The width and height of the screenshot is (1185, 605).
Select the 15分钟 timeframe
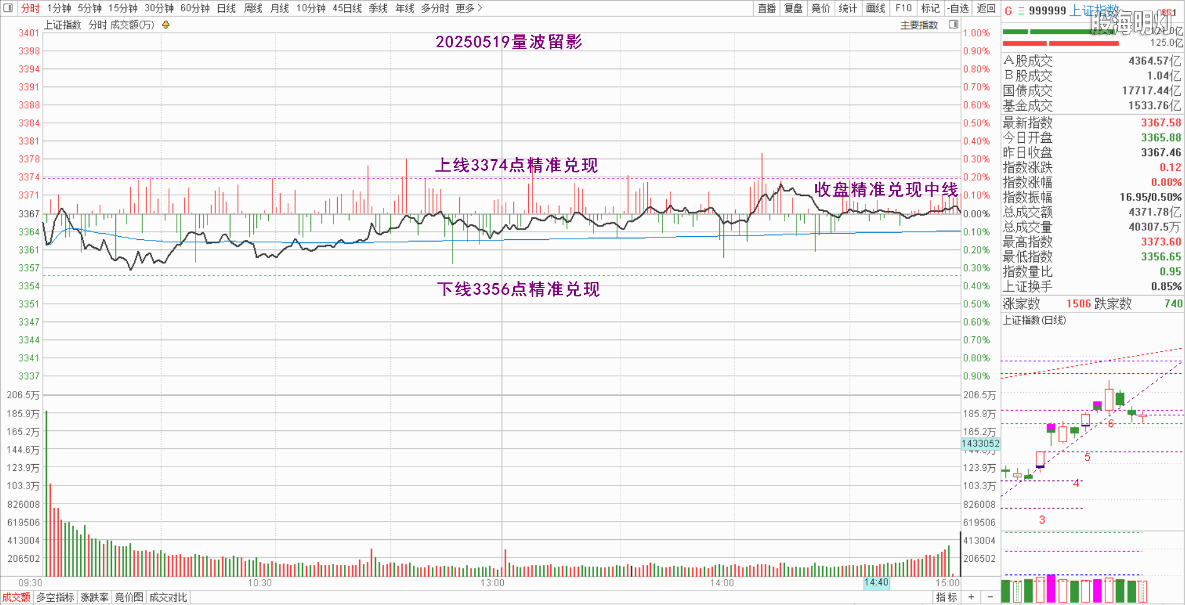[123, 8]
